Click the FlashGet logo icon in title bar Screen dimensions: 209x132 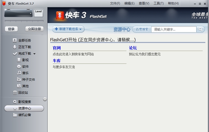coord(4,3)
